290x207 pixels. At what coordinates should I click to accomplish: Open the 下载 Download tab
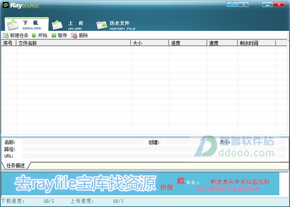27,25
